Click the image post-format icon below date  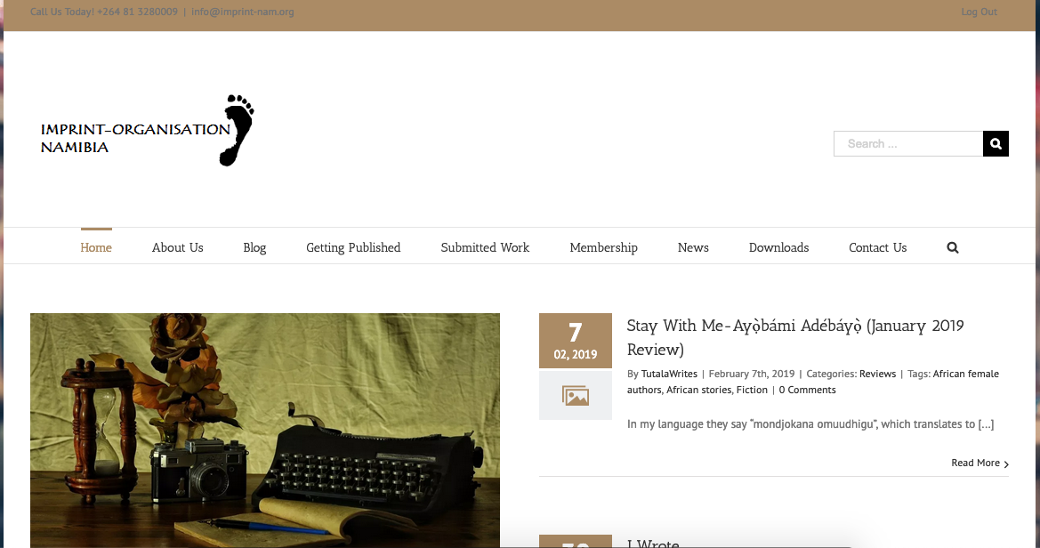tap(575, 396)
